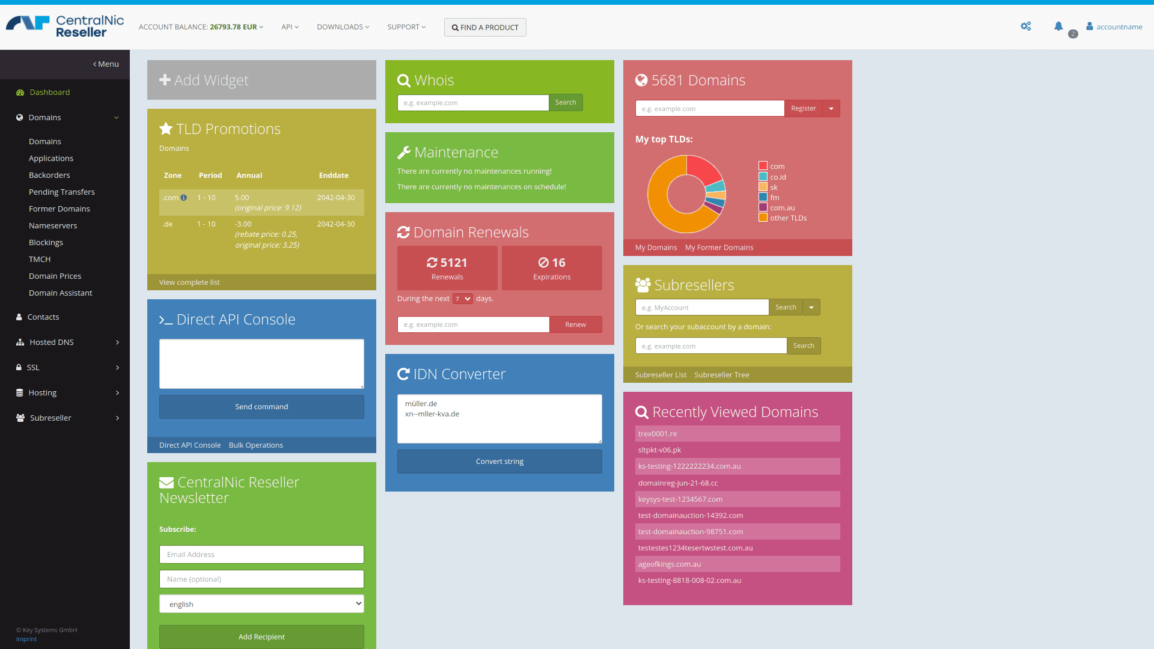Click the Hosted DNS sidebar icon
Image resolution: width=1154 pixels, height=649 pixels.
(x=20, y=342)
